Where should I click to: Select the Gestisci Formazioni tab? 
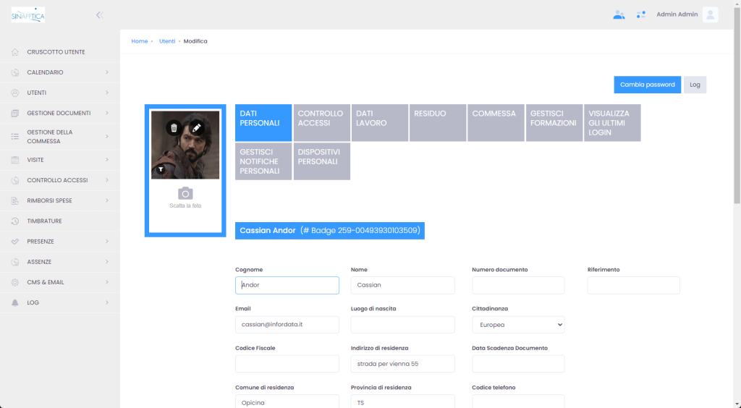pos(554,122)
